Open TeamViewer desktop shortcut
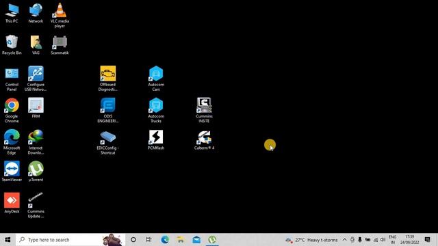The width and height of the screenshot is (438, 246). click(x=12, y=172)
